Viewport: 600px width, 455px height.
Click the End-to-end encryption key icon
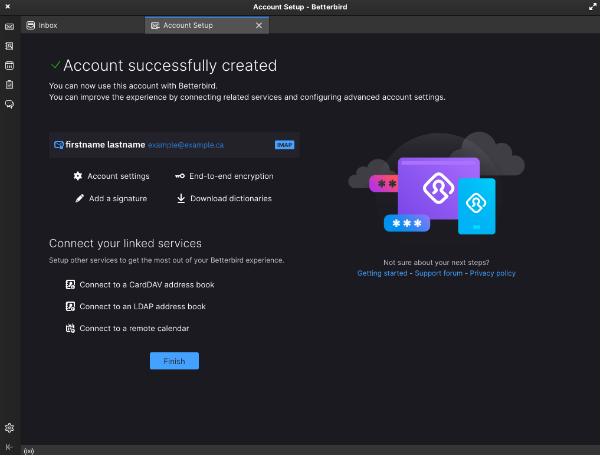tap(180, 176)
